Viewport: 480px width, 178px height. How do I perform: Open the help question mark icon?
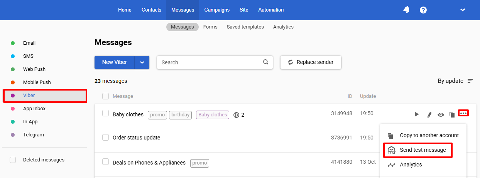423,10
